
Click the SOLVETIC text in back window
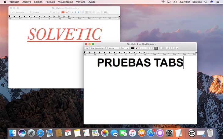click(64, 34)
